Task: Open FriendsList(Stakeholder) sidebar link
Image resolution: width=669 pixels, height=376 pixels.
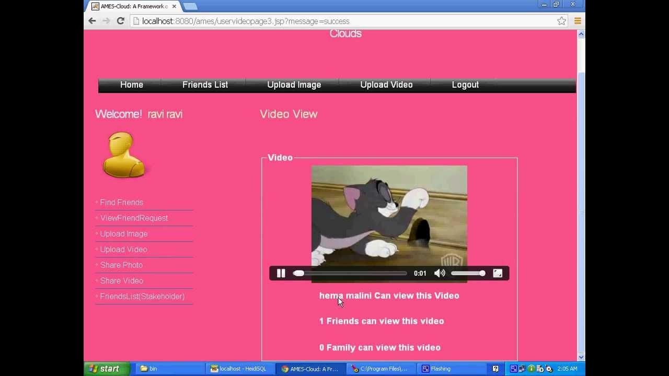Action: coord(142,297)
